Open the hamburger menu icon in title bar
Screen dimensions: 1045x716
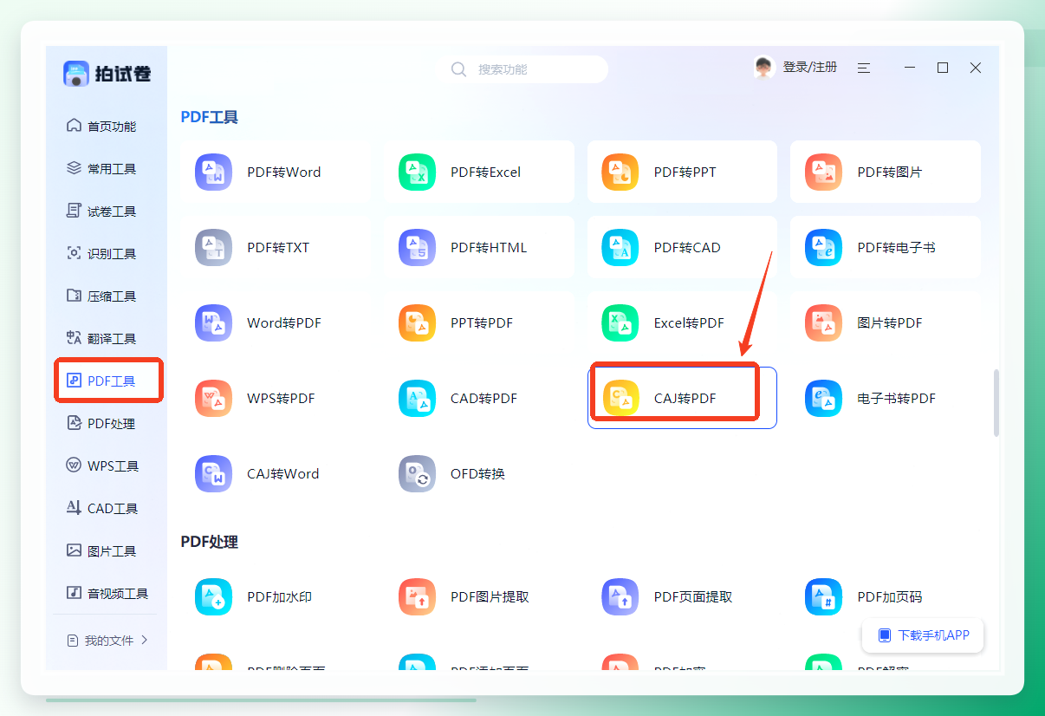(863, 68)
